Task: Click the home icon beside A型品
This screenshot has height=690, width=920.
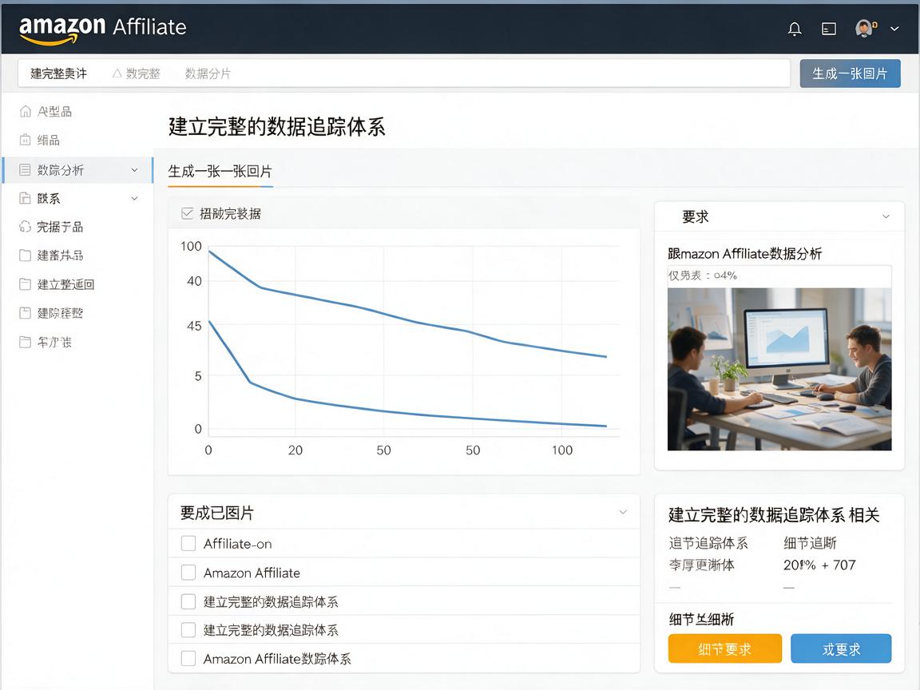Action: tap(26, 111)
